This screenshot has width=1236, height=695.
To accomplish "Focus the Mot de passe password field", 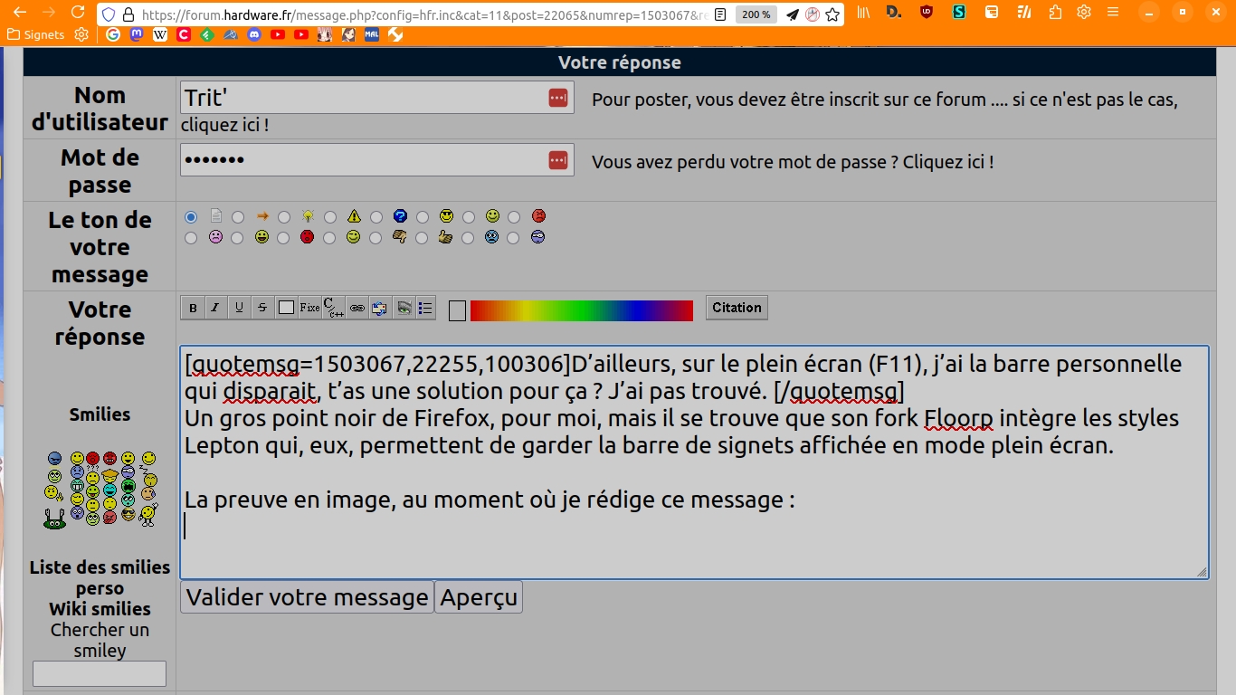I will pos(377,160).
